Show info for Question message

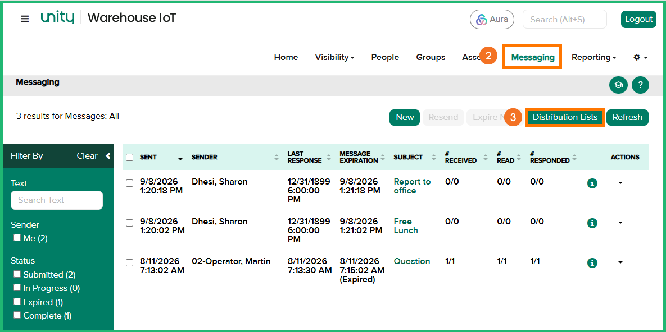[592, 263]
